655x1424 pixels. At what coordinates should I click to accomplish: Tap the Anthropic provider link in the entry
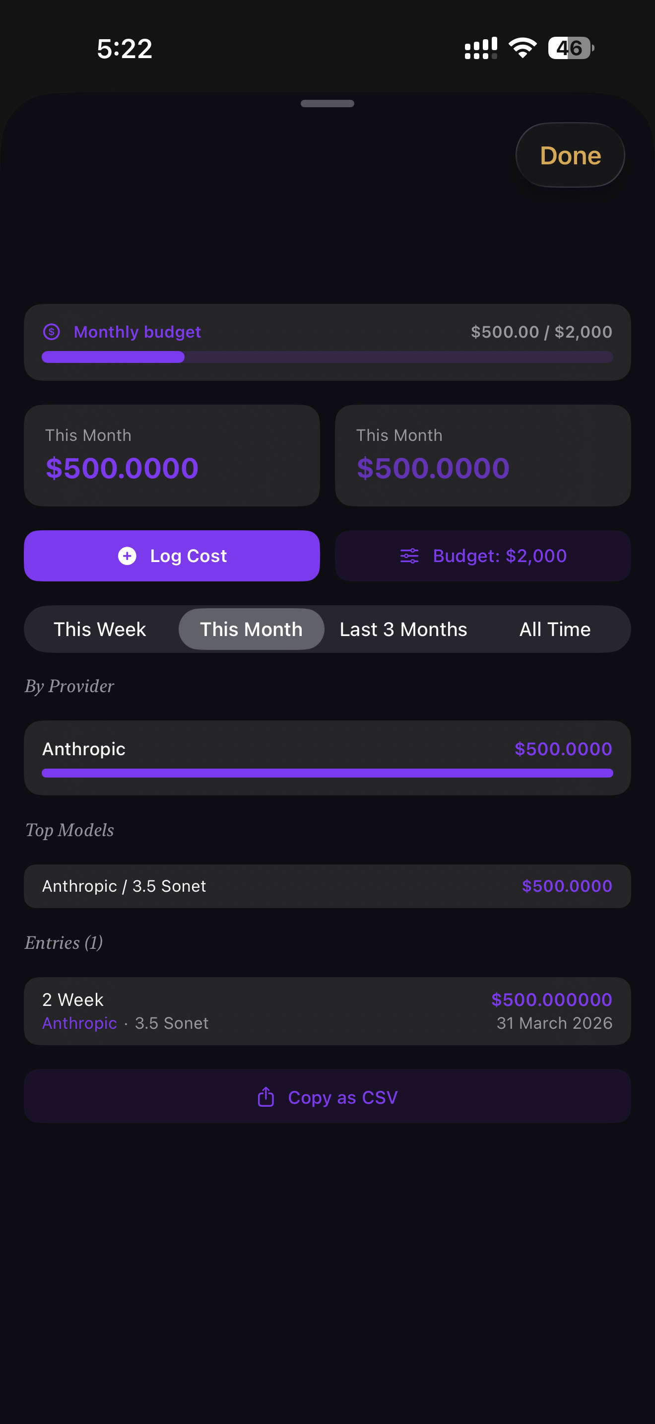[x=79, y=1023]
